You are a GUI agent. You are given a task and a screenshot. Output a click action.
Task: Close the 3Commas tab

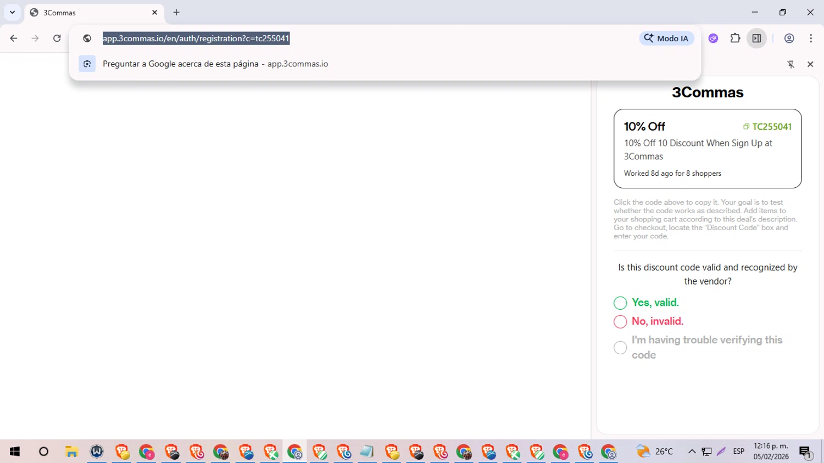(154, 12)
